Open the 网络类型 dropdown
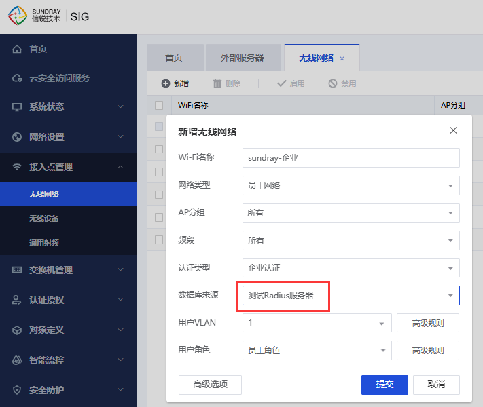This screenshot has height=407, width=483. (351, 185)
